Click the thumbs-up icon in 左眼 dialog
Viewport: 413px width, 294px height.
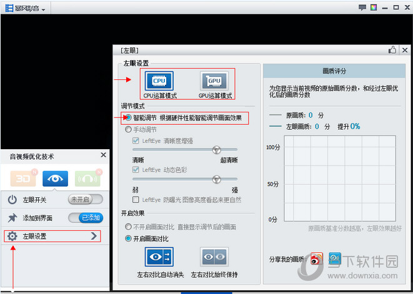392,49
